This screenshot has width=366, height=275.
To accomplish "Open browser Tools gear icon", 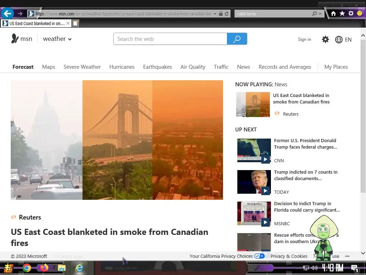I will (x=351, y=13).
